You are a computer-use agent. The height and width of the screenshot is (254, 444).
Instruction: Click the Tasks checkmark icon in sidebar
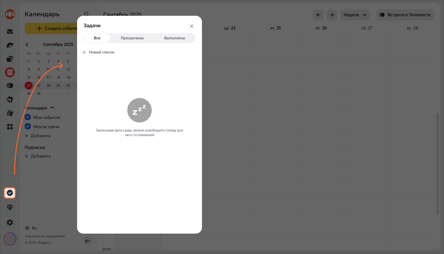click(10, 193)
